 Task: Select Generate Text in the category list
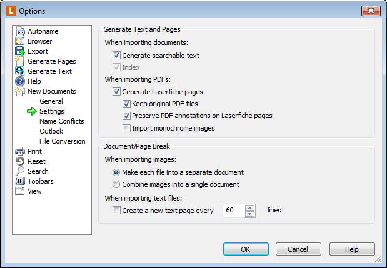pyautogui.click(x=49, y=71)
